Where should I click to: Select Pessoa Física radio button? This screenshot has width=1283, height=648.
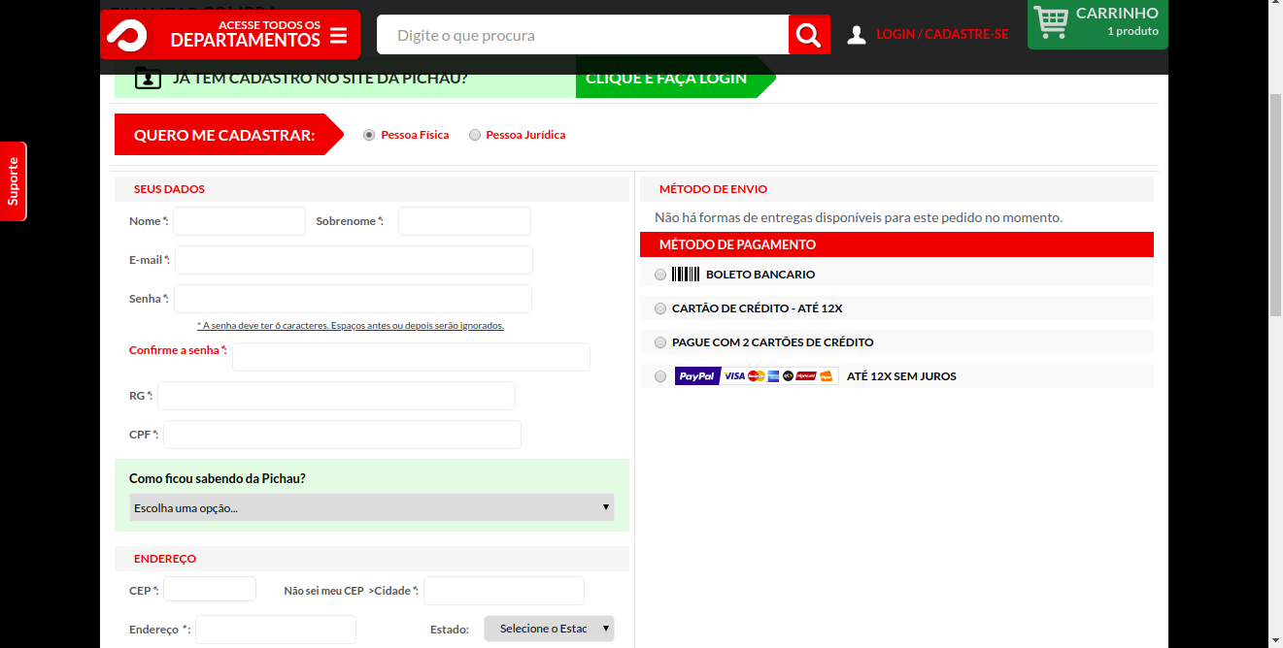click(x=369, y=135)
